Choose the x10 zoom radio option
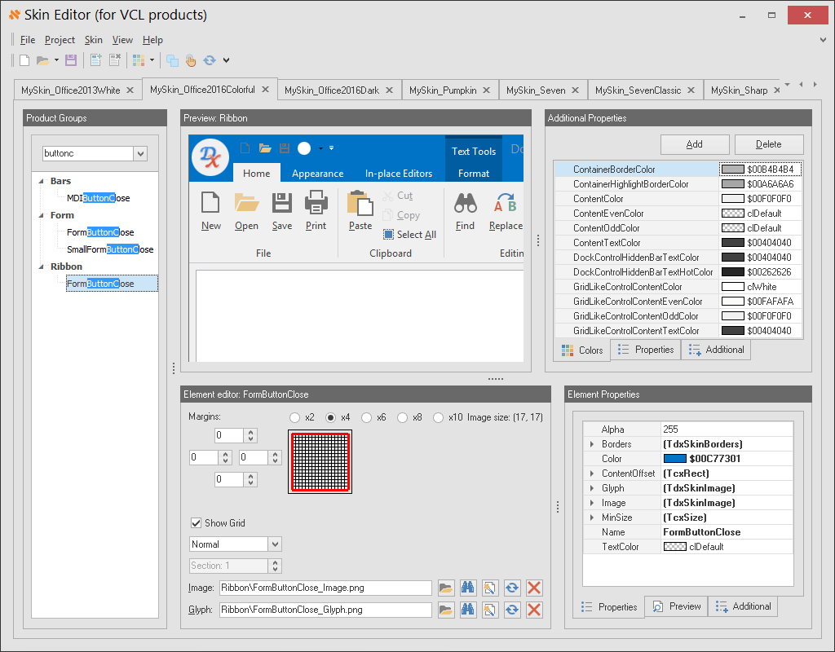Viewport: 835px width, 652px height. click(x=439, y=417)
